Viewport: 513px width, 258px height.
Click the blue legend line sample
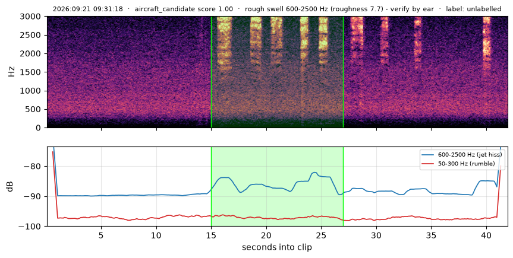coord(427,154)
